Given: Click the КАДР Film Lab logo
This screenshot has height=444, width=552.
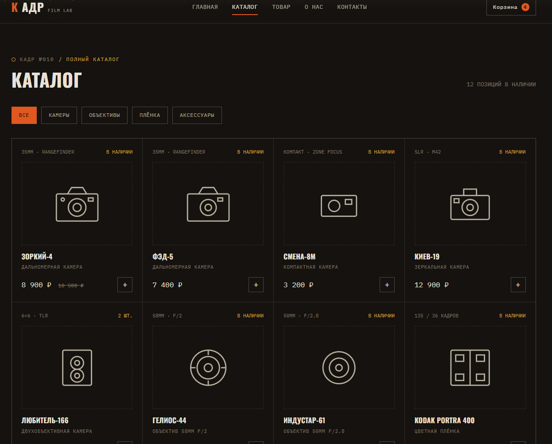Looking at the screenshot, I should tap(42, 8).
